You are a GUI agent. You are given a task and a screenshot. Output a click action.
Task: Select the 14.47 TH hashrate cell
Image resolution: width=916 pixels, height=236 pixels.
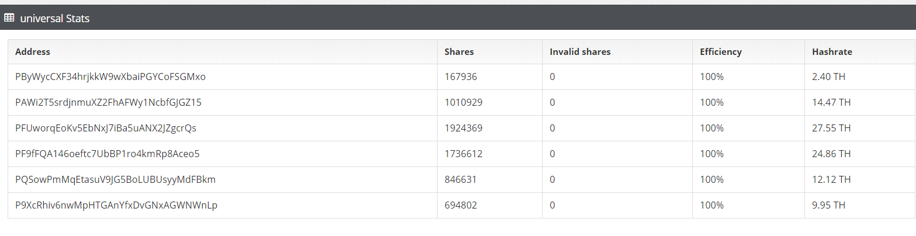pos(831,103)
